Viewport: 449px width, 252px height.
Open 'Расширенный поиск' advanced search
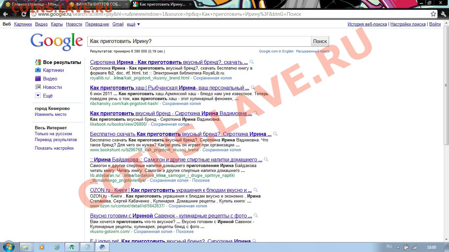[313, 51]
